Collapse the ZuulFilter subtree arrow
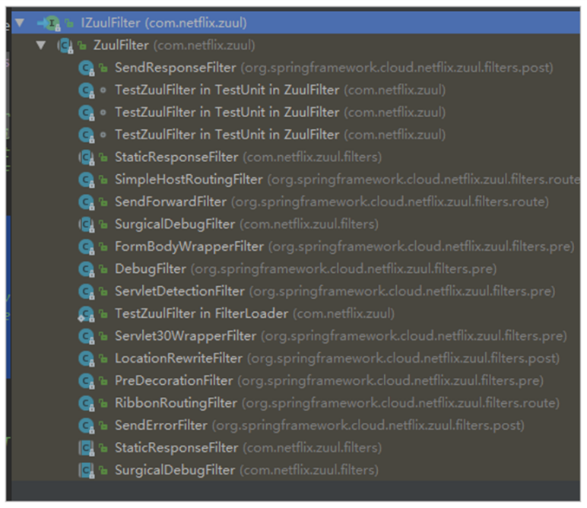This screenshot has height=508, width=587. point(41,46)
